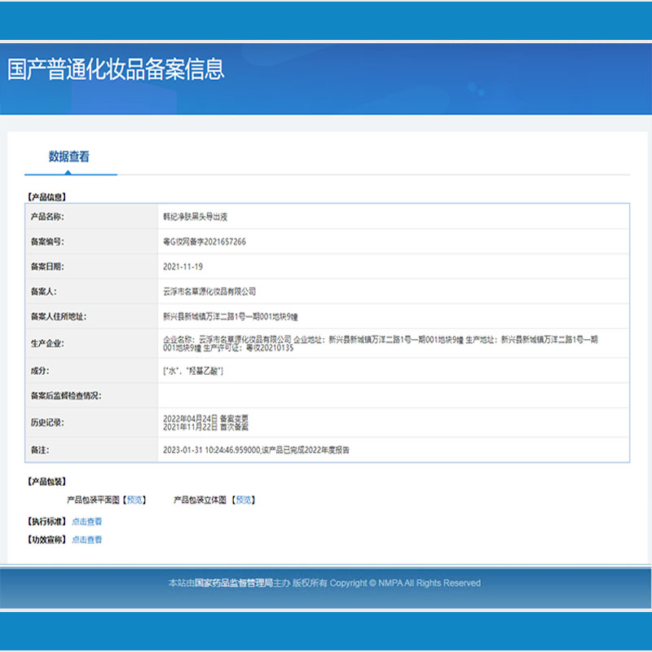
Task: Select the 备案人 云浮市名草源化妆品有限公司
Action: 210,290
